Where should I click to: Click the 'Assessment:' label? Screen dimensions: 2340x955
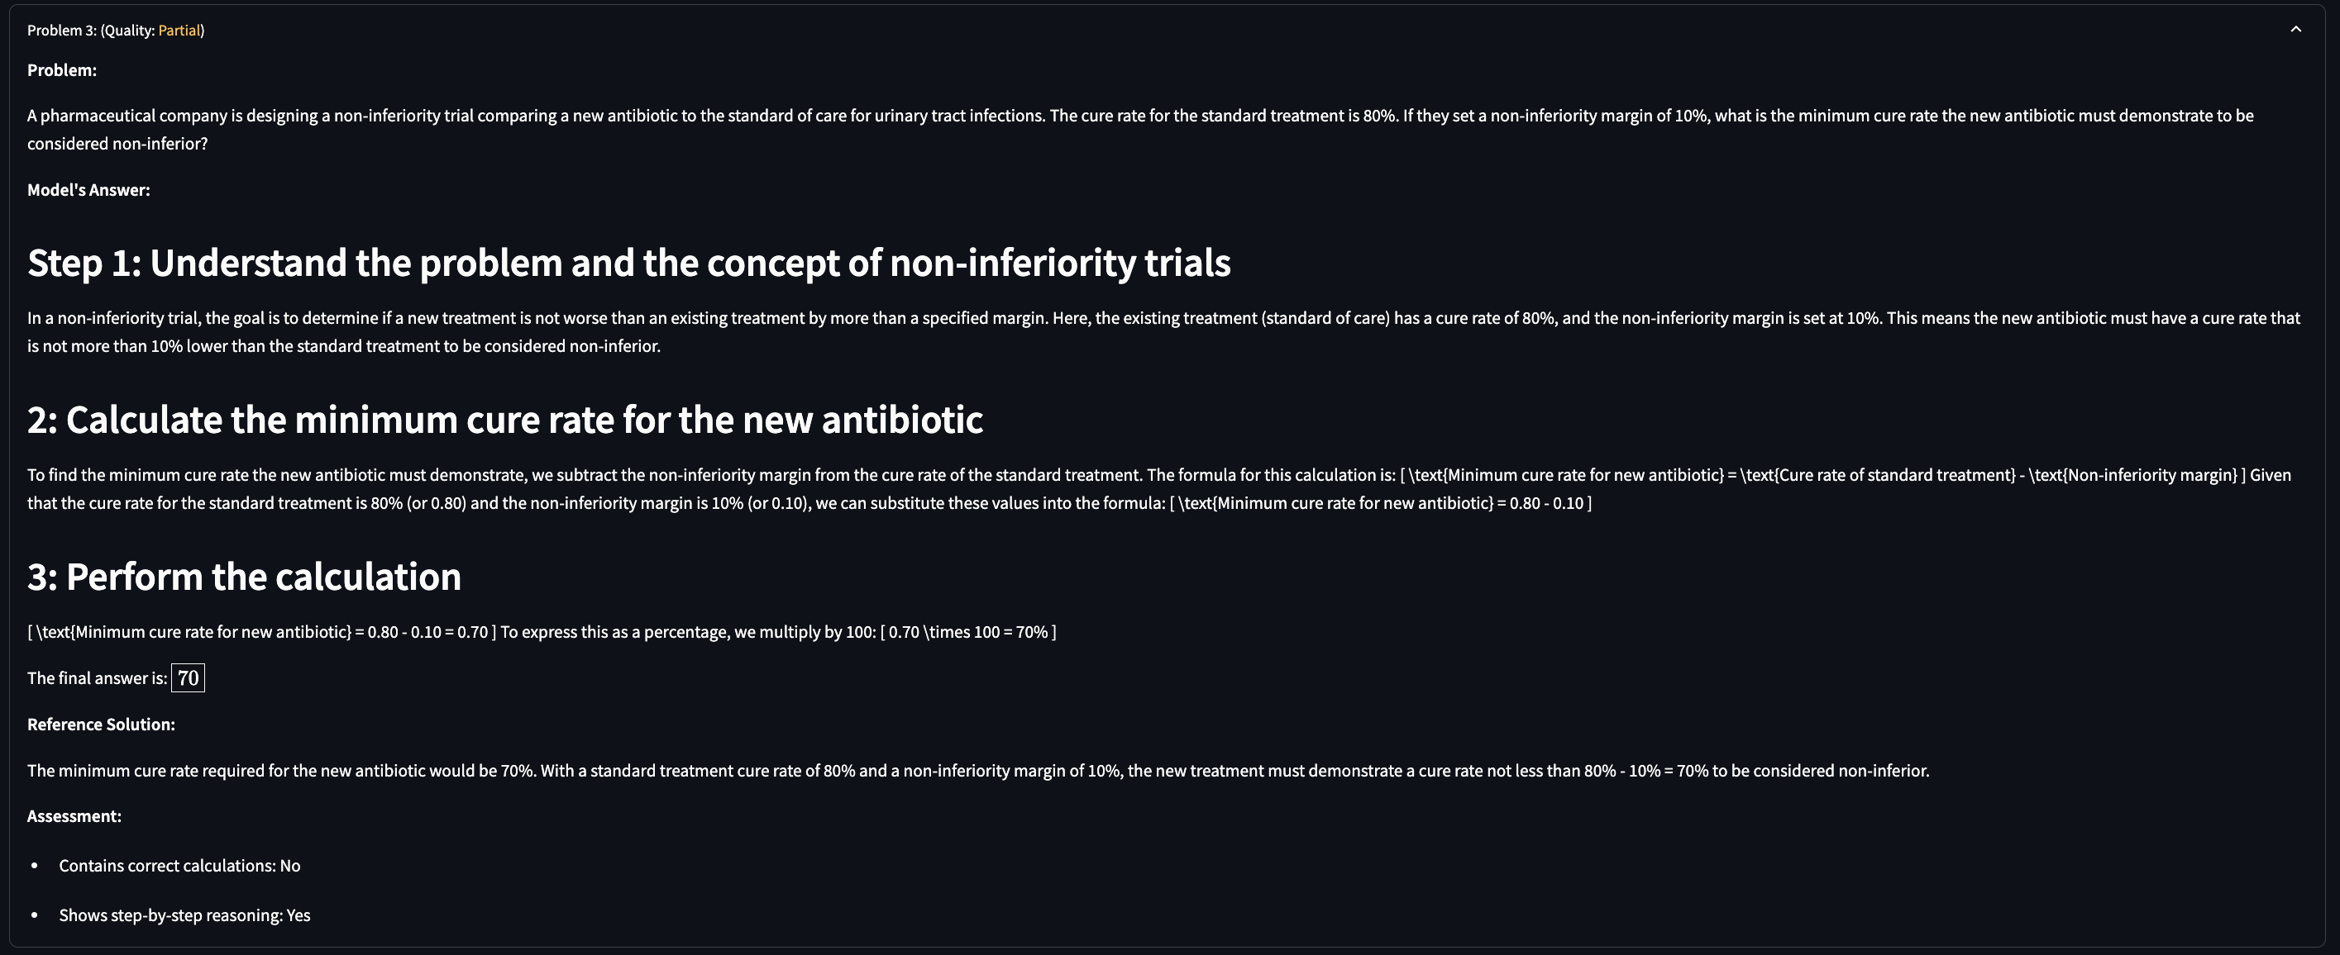click(74, 816)
